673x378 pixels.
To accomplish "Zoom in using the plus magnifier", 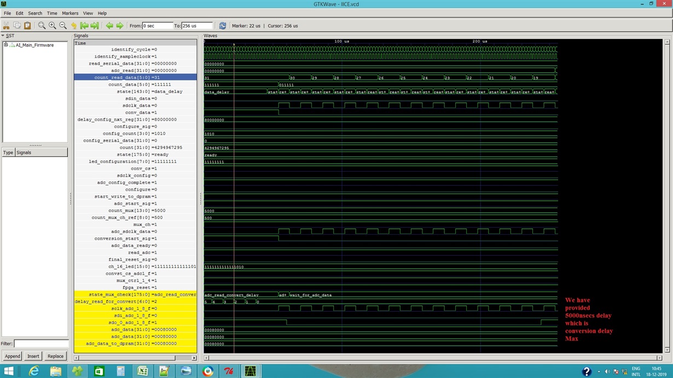I will pos(53,26).
